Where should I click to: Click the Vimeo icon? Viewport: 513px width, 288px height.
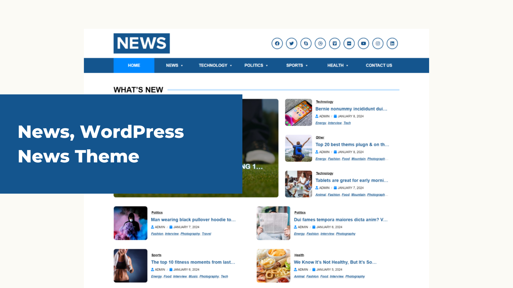[x=335, y=43]
